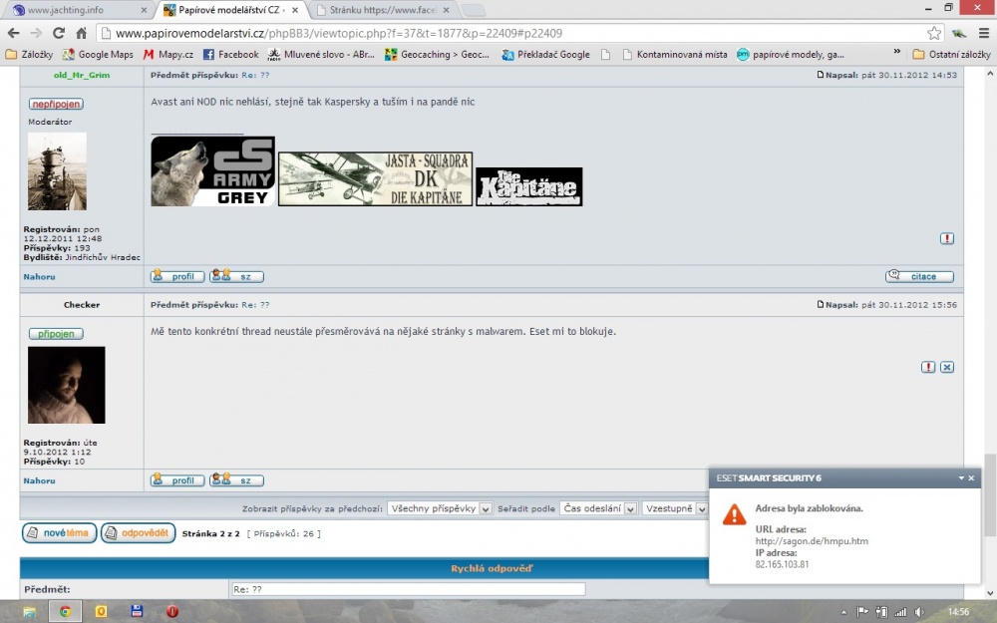Screen dimensions: 997x623
Task: Jump up via Nahoru under Checker's post
Action: (40, 480)
